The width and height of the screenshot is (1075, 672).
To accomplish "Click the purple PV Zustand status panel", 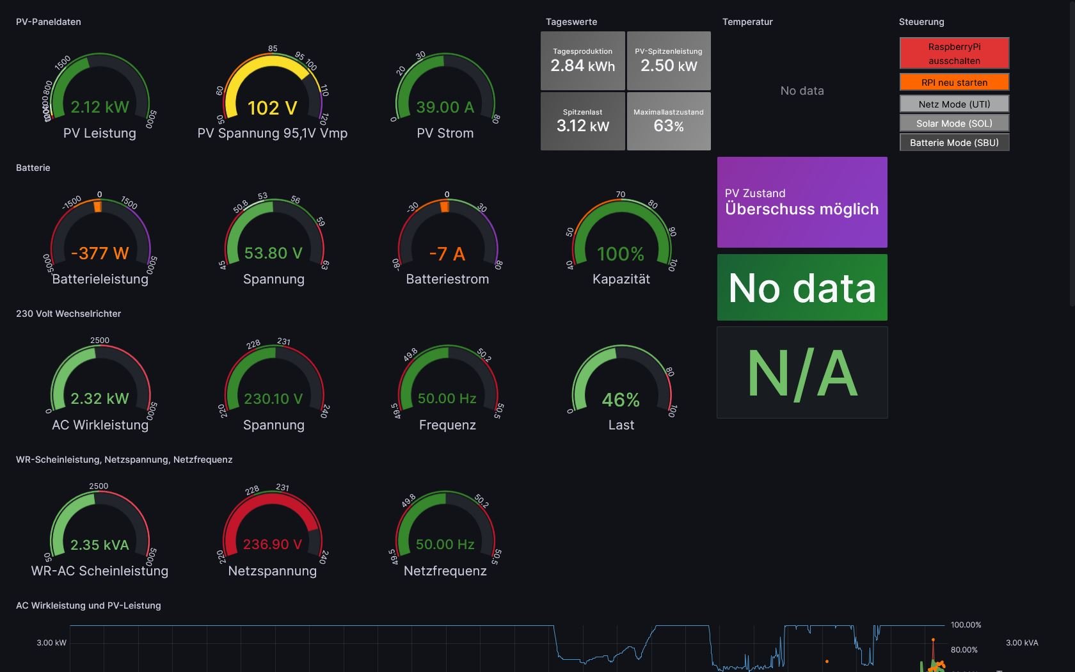I will click(x=802, y=202).
